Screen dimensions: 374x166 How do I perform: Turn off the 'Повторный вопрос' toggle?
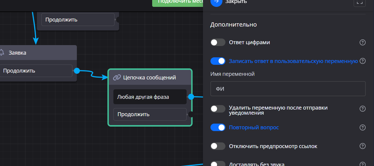pyautogui.click(x=218, y=127)
